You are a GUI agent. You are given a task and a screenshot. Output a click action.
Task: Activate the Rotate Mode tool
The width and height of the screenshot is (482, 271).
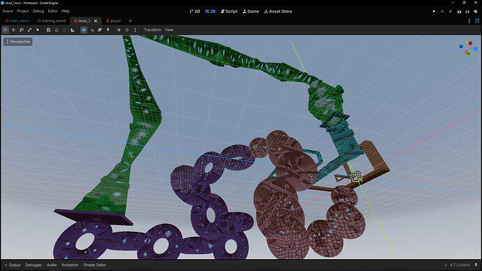click(22, 30)
